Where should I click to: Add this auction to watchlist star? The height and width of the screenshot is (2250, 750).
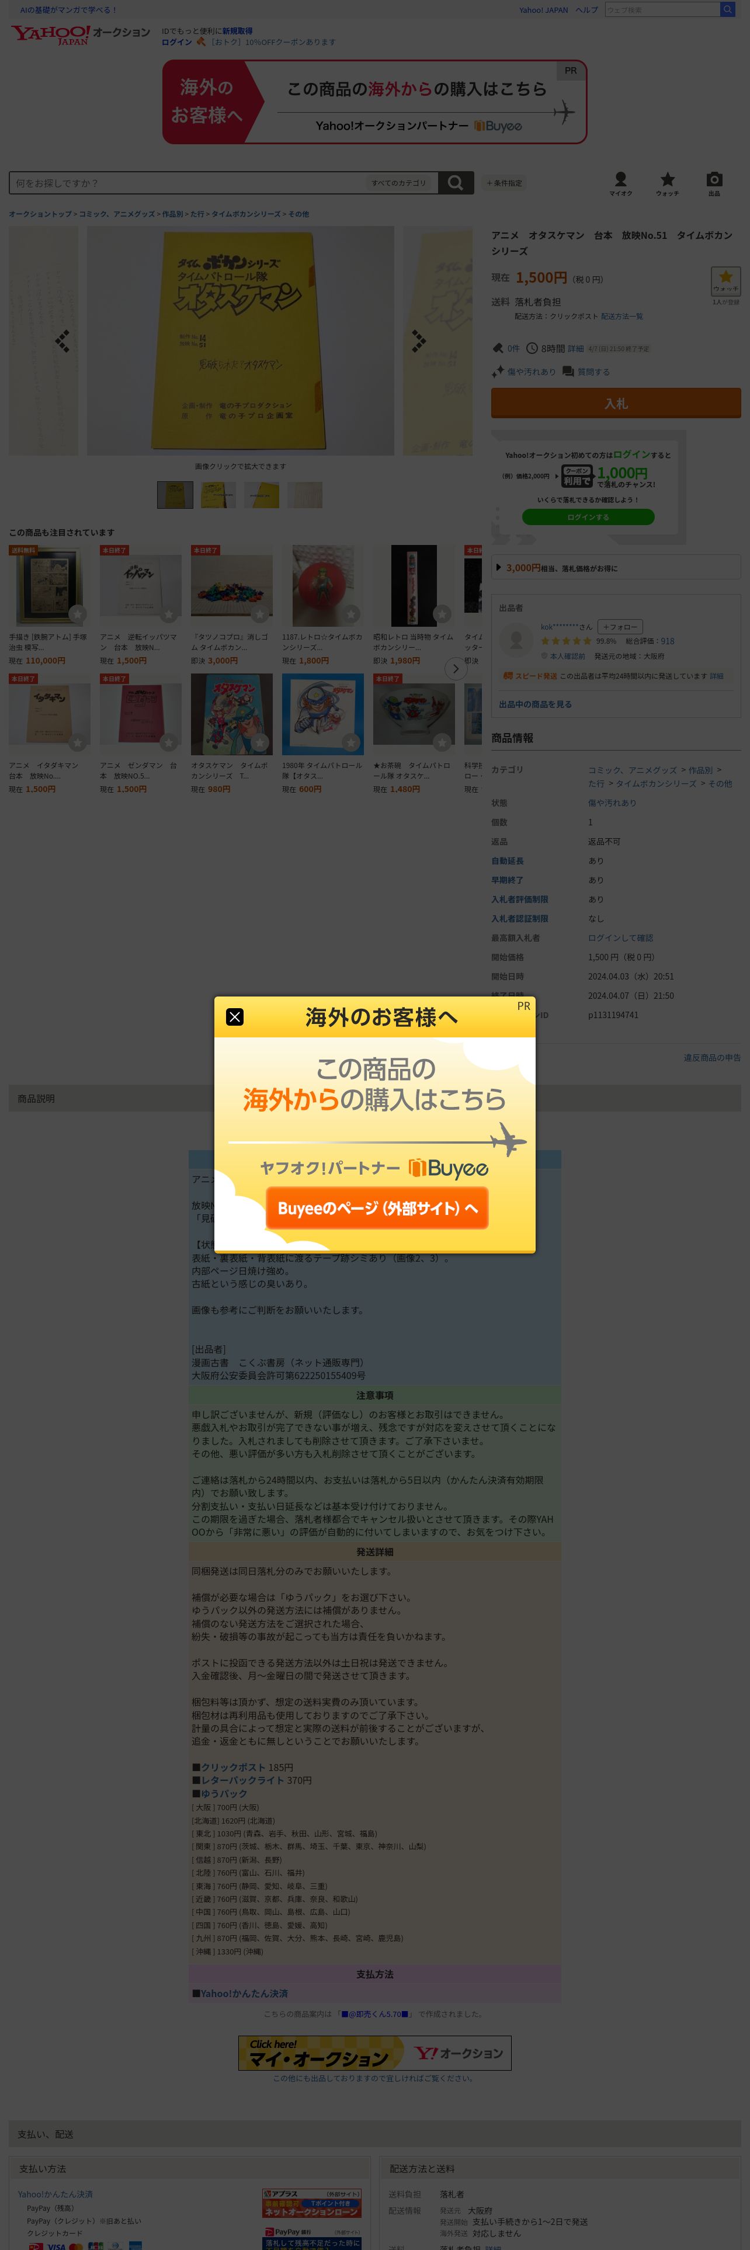pyautogui.click(x=725, y=282)
